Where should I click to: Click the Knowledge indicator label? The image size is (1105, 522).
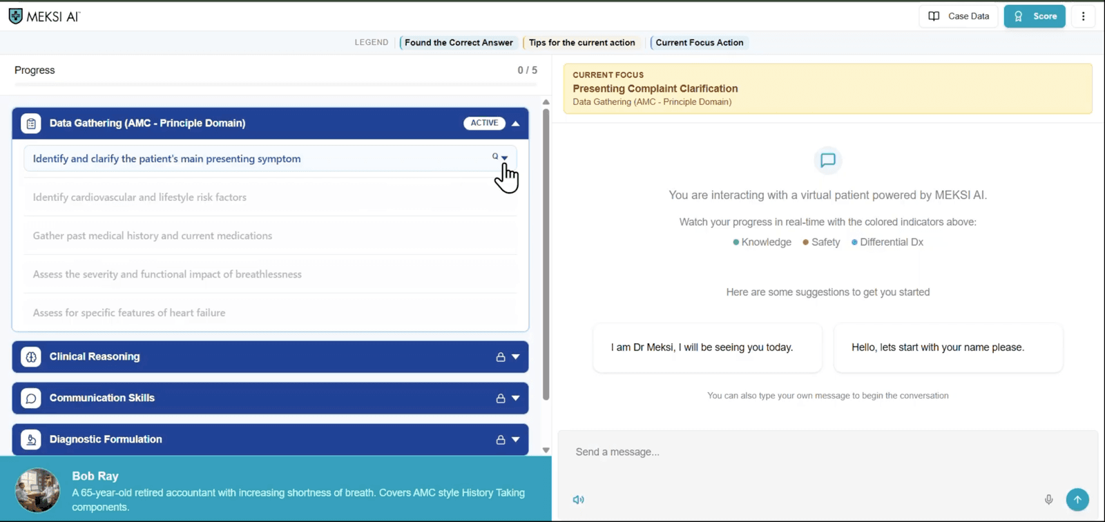click(x=766, y=242)
